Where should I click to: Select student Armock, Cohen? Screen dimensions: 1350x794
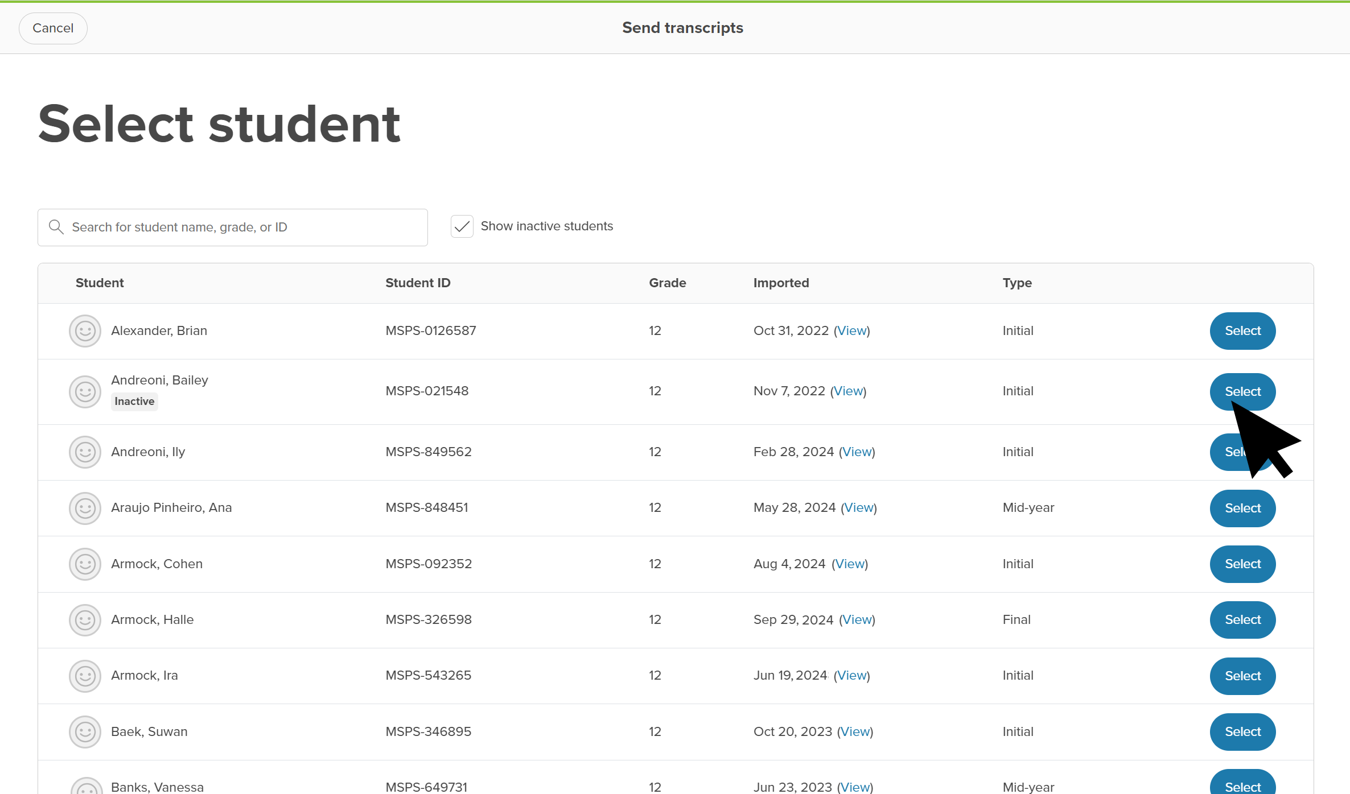[1242, 564]
